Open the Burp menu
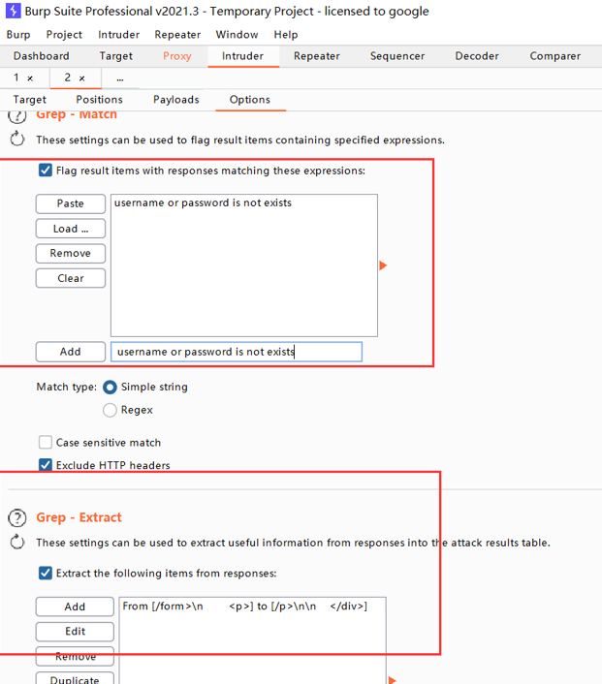Viewport: 602px width, 684px height. click(18, 35)
